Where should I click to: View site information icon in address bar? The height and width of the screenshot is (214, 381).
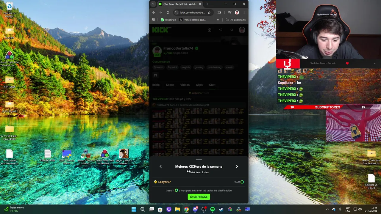tap(176, 12)
